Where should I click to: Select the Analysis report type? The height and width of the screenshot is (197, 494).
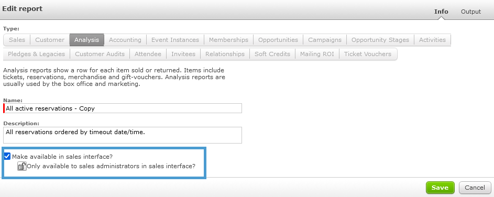point(86,40)
